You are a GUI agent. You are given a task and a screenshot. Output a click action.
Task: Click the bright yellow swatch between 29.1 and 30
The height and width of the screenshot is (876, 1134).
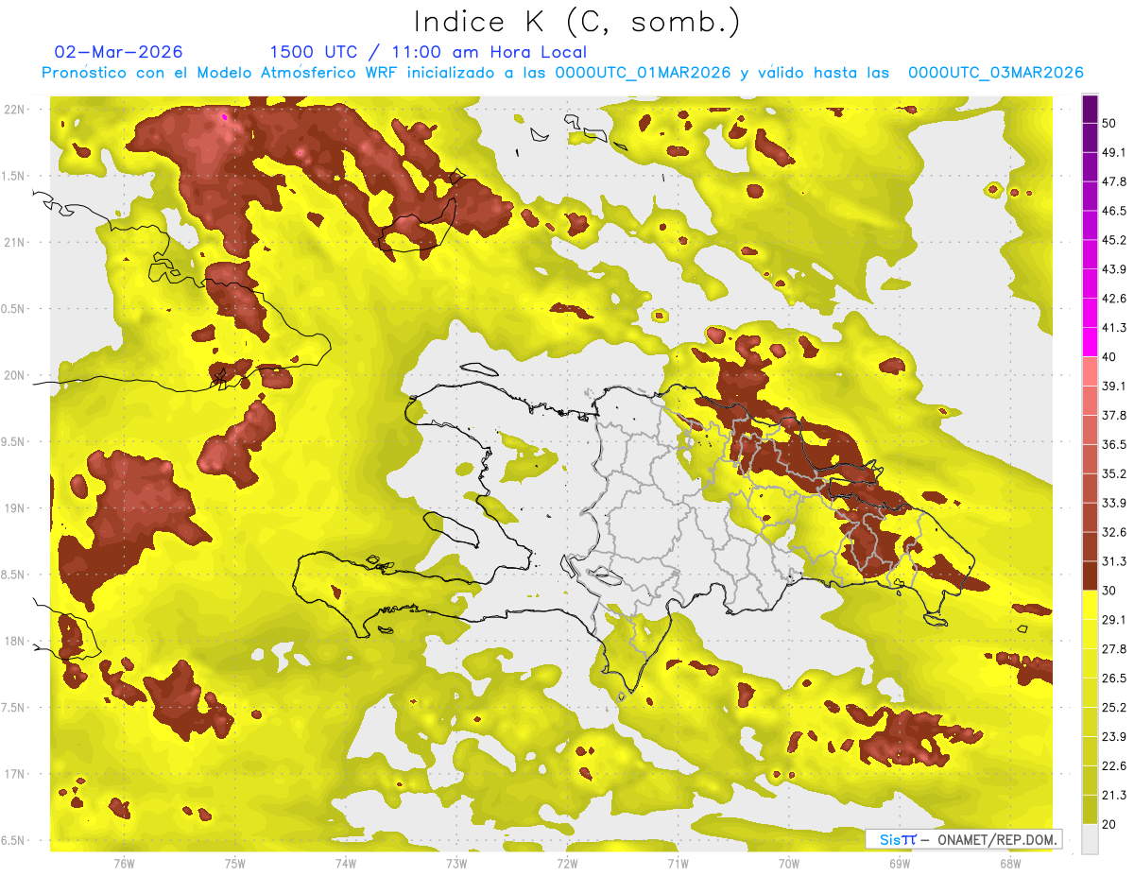tap(1090, 605)
